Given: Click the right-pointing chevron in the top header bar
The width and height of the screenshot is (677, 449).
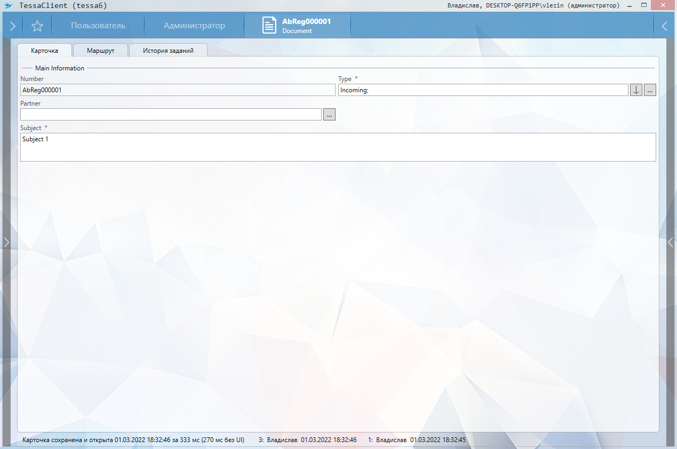Looking at the screenshot, I should (13, 26).
